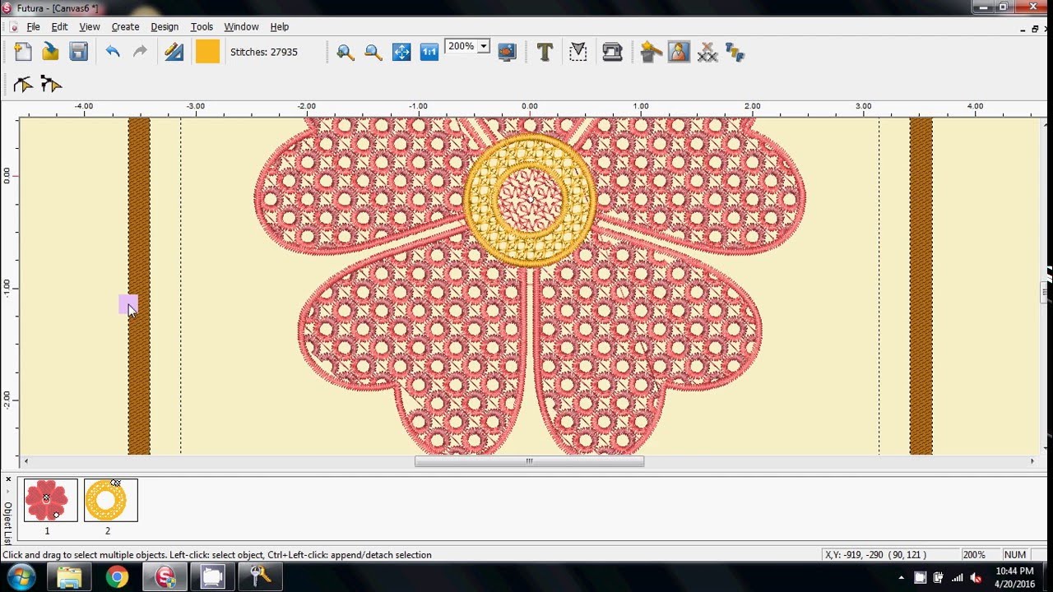Click the realistic preview monitor icon

507,53
